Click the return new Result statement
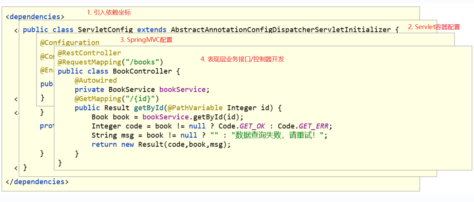Viewport: 474px width, 202px height. coord(161,144)
